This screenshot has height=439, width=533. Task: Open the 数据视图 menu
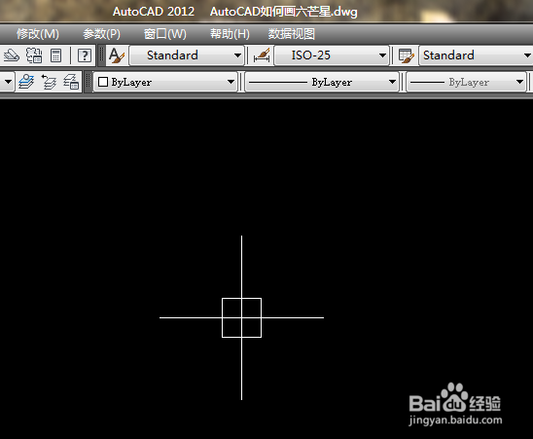[x=292, y=34]
